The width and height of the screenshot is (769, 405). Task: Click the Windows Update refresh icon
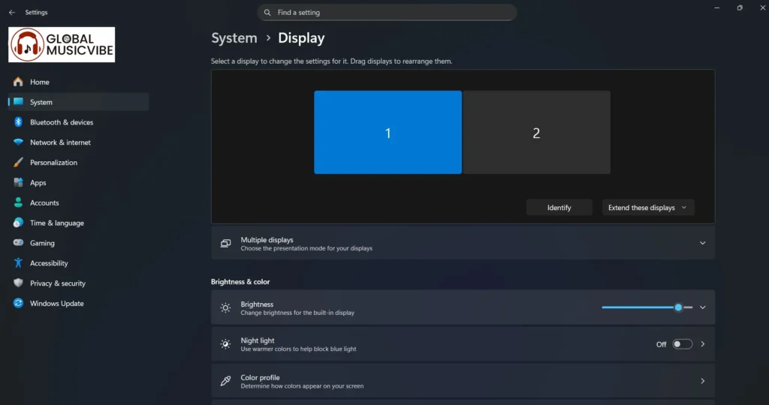18,303
